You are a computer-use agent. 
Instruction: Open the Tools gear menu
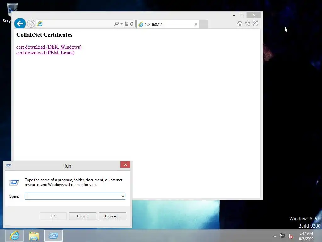255,23
